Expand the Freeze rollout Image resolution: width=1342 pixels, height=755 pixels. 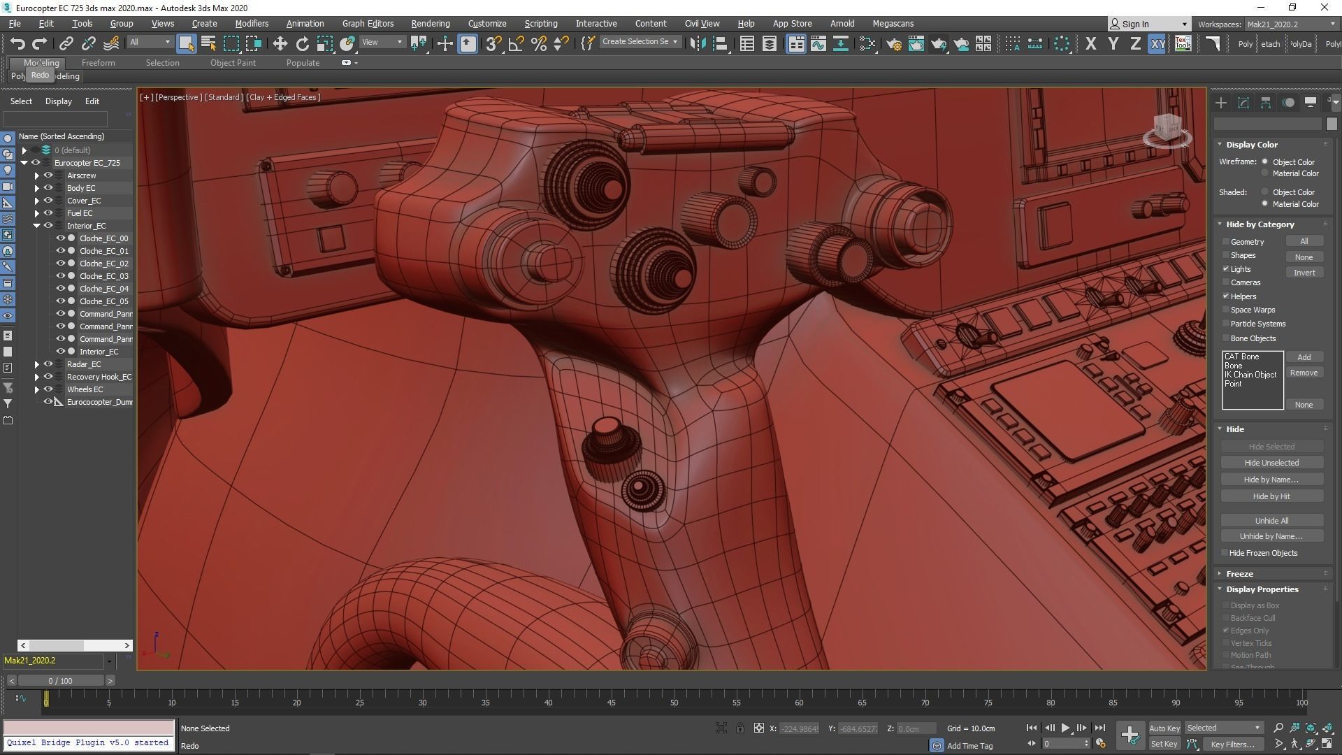tap(1239, 574)
